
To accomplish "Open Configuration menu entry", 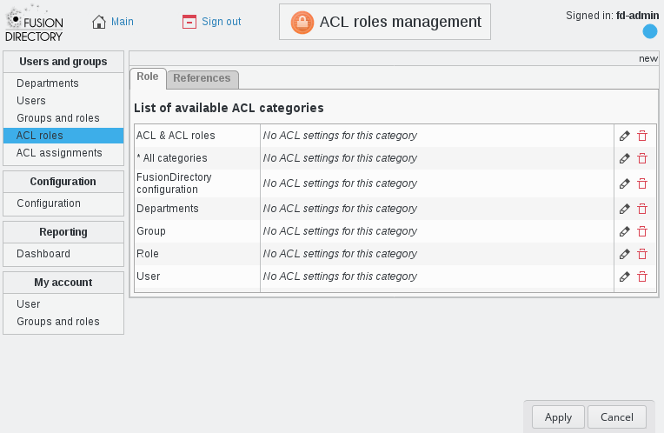I will pyautogui.click(x=49, y=203).
